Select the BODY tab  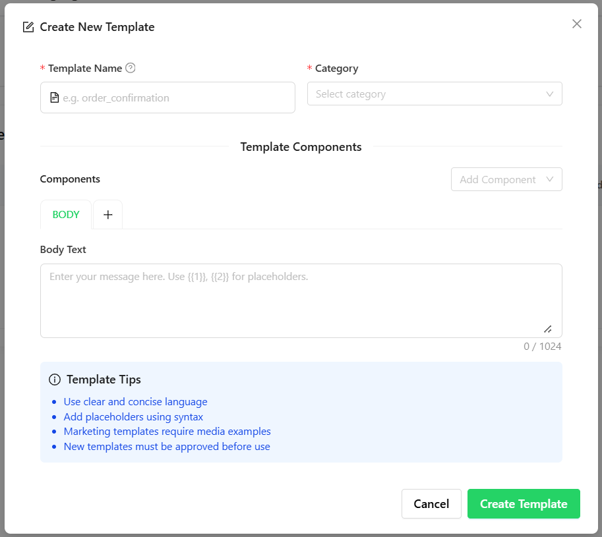tap(66, 215)
